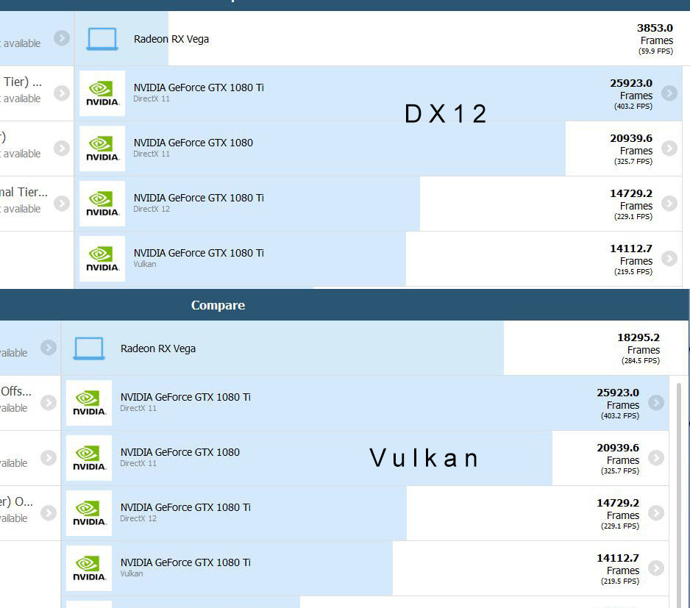Viewport: 690px width, 608px height.
Task: Click the NVIDIA logo of GTX 1080 Ti DirectX 11 in lower list
Action: (89, 403)
